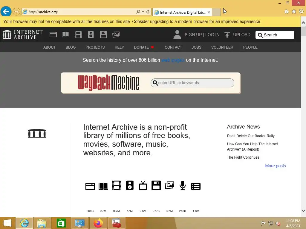Screen dimensions: 306x229
Task: Open the Images icon in top navbar
Action: [116, 35]
